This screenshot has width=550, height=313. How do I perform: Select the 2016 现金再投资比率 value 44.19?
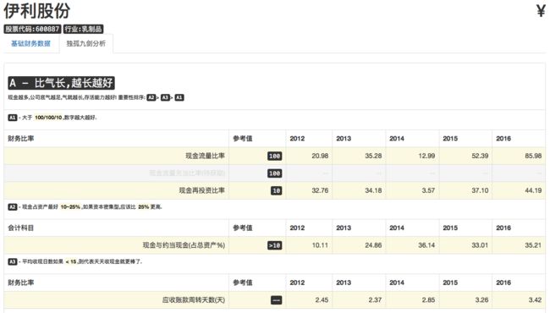[x=533, y=190]
